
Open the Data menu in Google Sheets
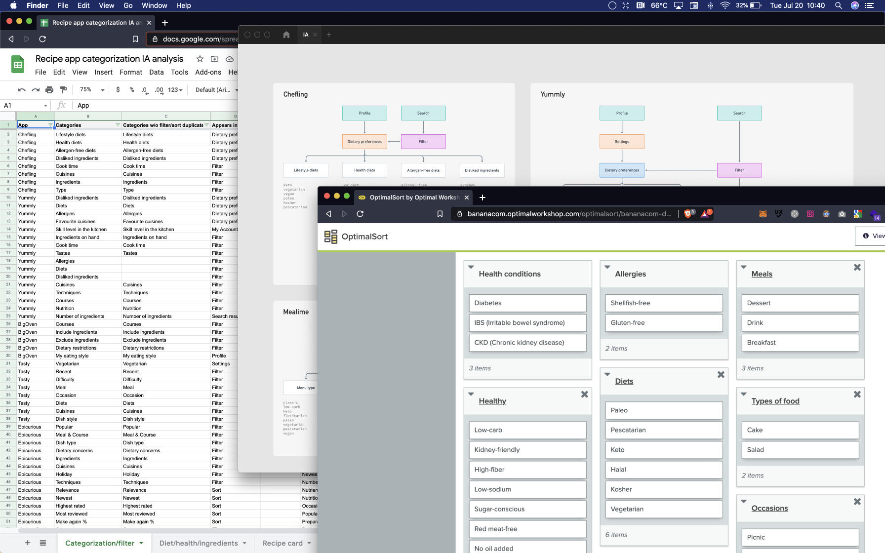pos(157,72)
